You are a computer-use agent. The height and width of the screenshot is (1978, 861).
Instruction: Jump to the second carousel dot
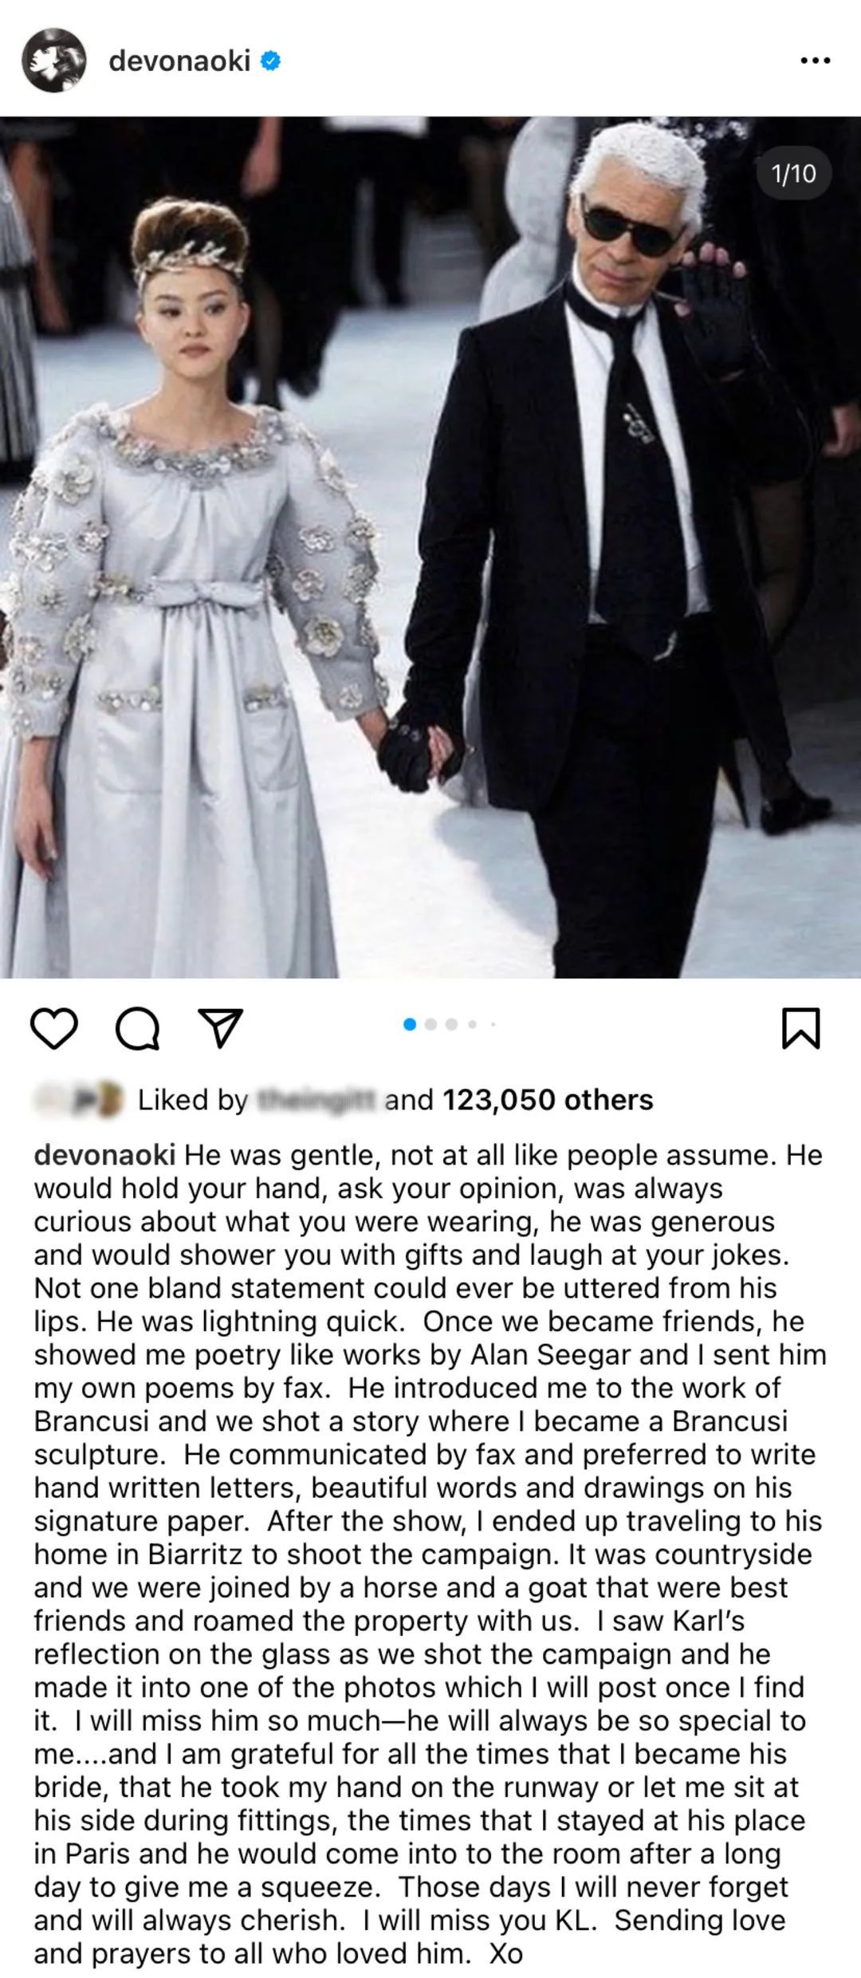click(x=431, y=1024)
